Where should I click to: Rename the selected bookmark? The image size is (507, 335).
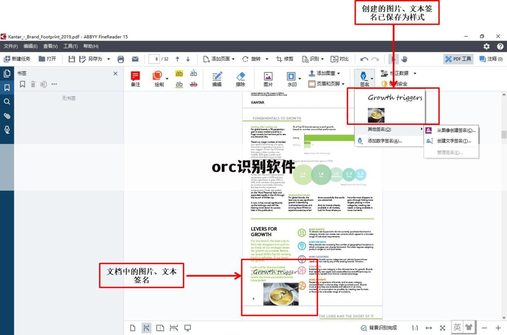44,84
